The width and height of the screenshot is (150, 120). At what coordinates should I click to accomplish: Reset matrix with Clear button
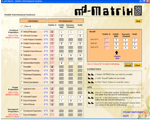(x=138, y=65)
